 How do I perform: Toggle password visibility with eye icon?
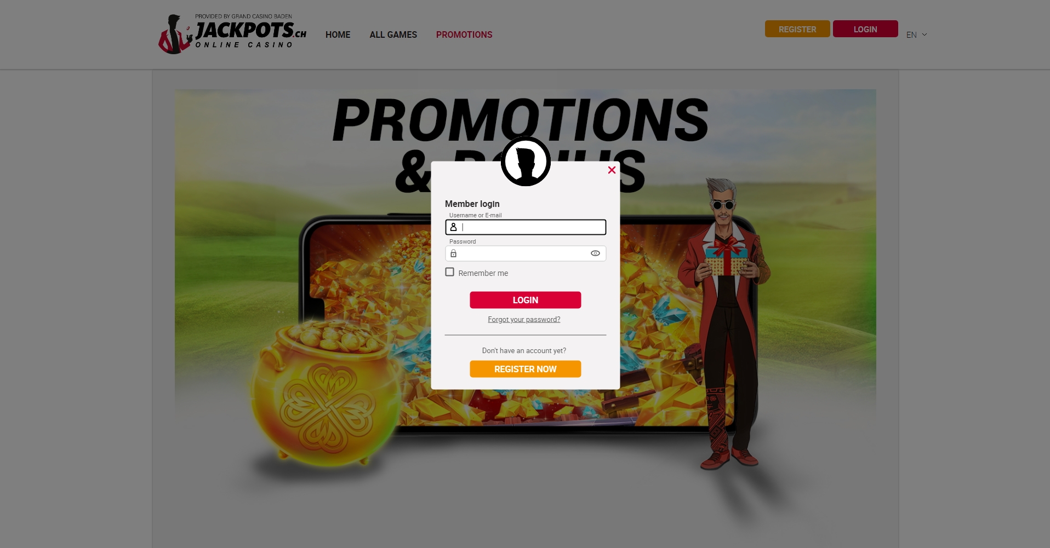[595, 253]
